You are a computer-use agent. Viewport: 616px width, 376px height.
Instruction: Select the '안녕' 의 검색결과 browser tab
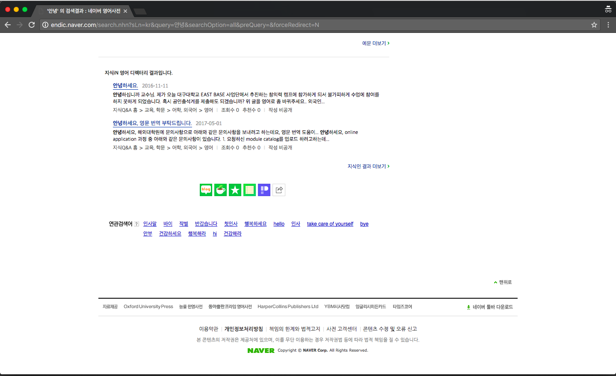point(83,11)
